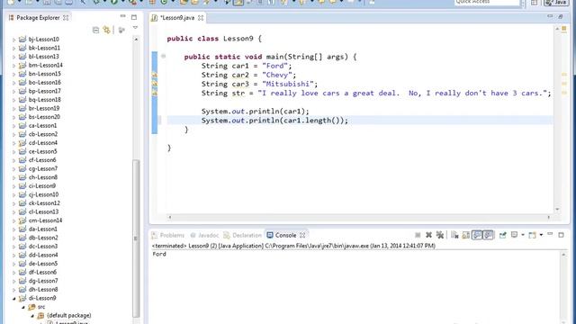
Task: Maximize the editor area
Action: pos(561,16)
